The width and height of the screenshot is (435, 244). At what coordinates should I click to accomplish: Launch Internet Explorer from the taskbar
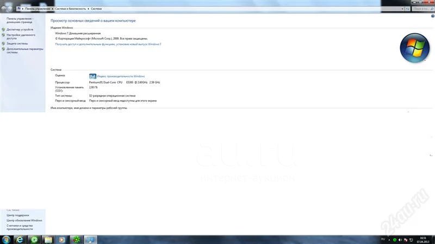[x=20, y=240]
